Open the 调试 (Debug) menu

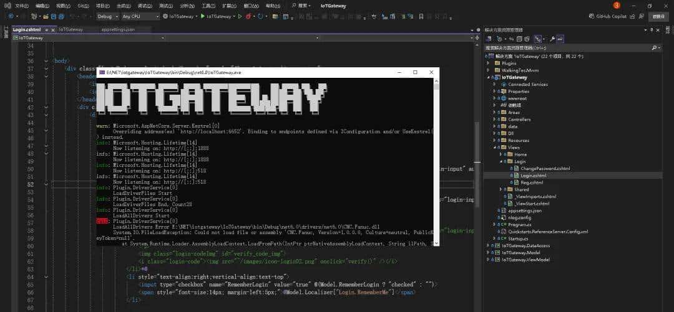(145, 6)
